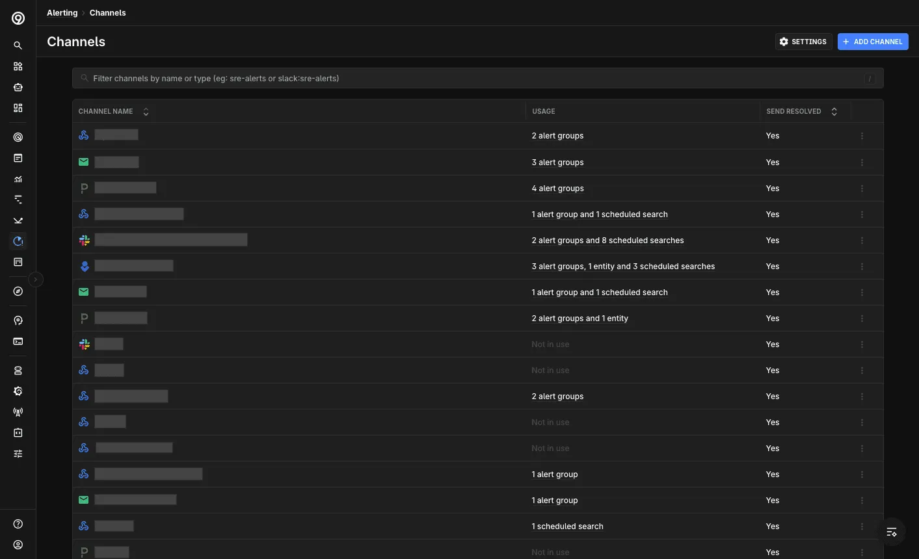
Task: Open the dashboards grid icon in sidebar
Action: [18, 108]
